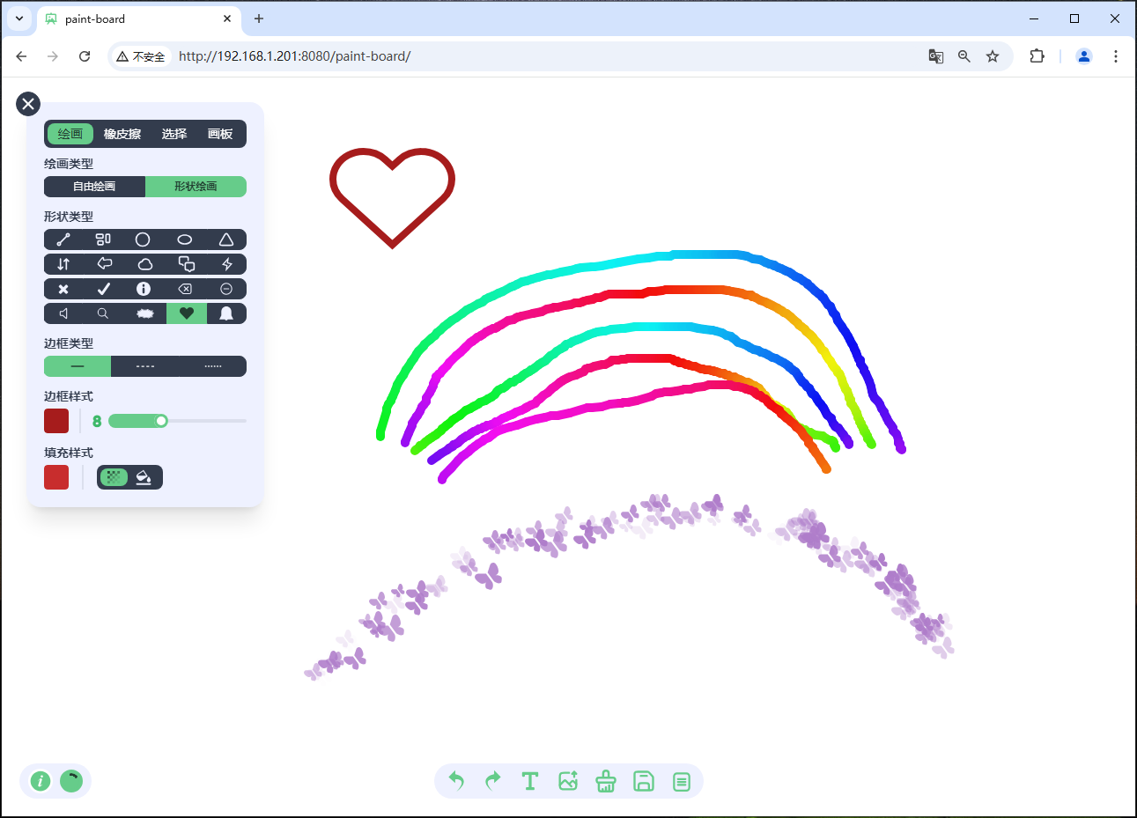Save the drawing
Image resolution: width=1137 pixels, height=818 pixels.
644,781
